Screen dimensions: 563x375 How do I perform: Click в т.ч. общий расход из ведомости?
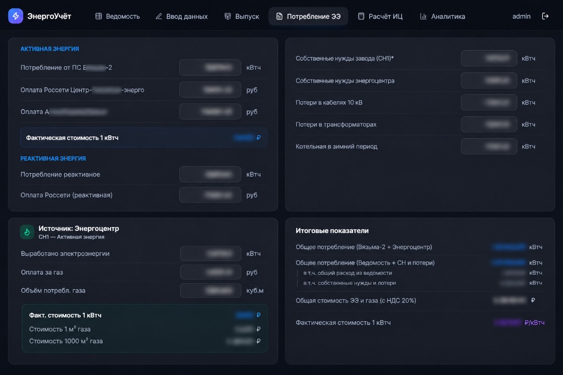pyautogui.click(x=347, y=273)
